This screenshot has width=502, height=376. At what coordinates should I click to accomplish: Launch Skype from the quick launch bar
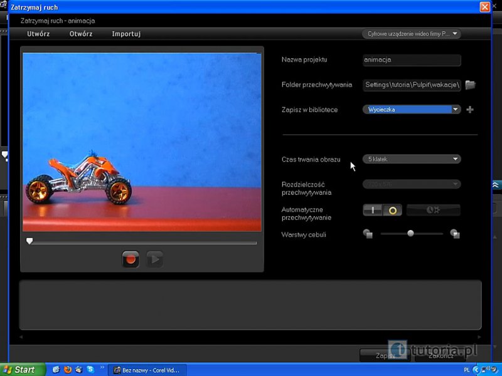pos(90,370)
